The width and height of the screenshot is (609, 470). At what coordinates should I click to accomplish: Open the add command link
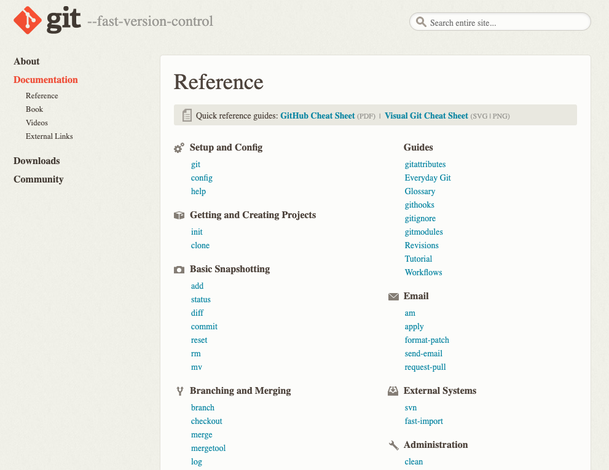coord(197,286)
